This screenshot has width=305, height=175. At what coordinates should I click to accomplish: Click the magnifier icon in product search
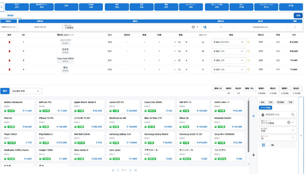pyautogui.click(x=293, y=114)
